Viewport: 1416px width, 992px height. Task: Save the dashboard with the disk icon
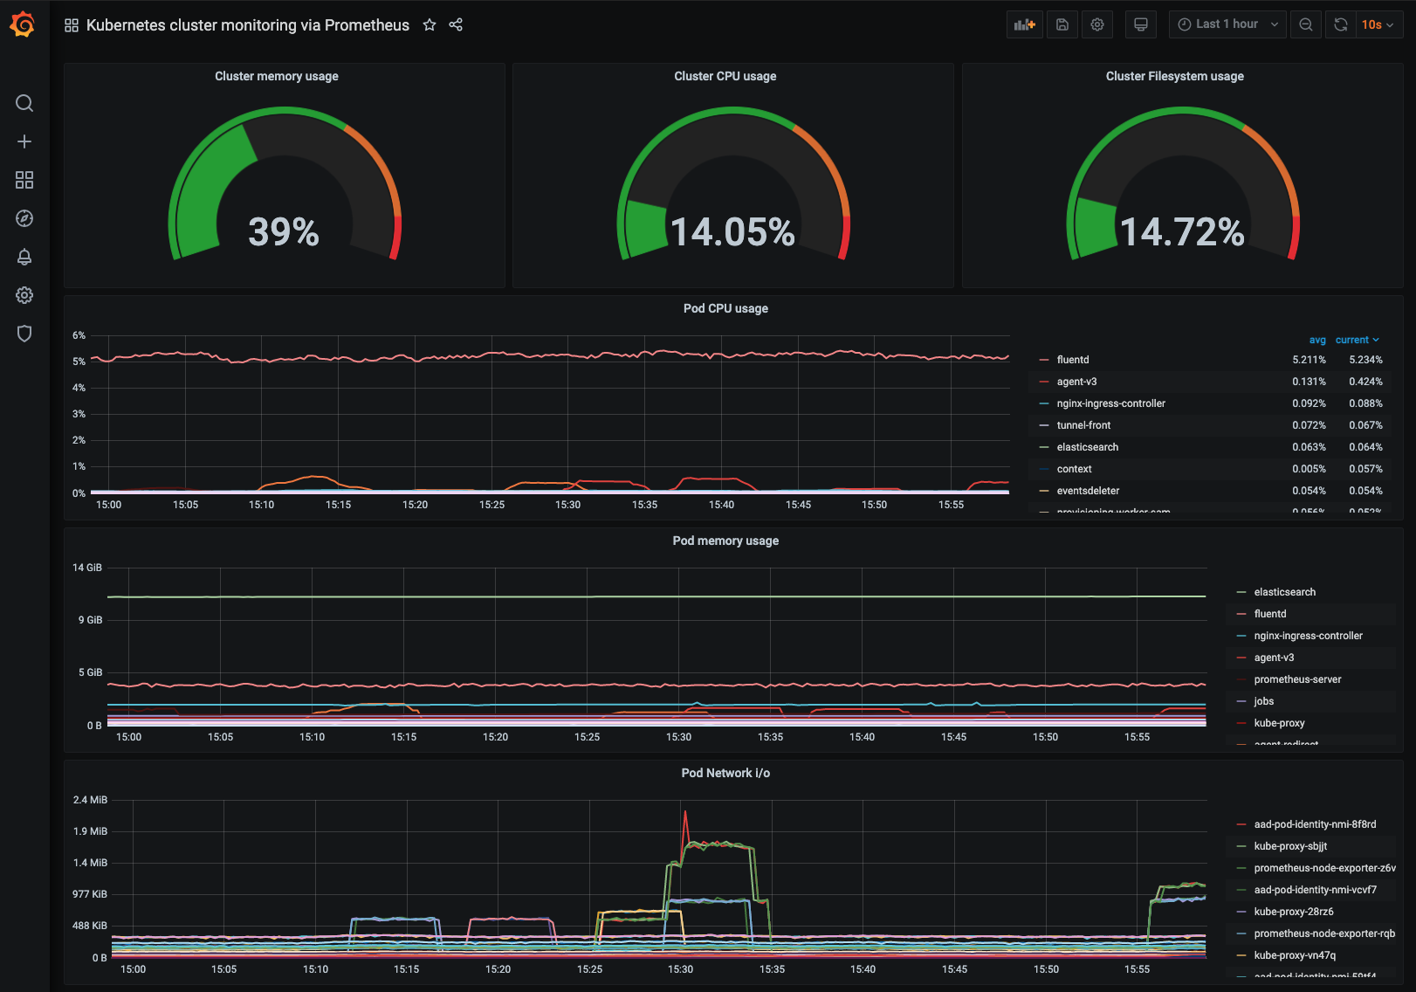(x=1062, y=24)
